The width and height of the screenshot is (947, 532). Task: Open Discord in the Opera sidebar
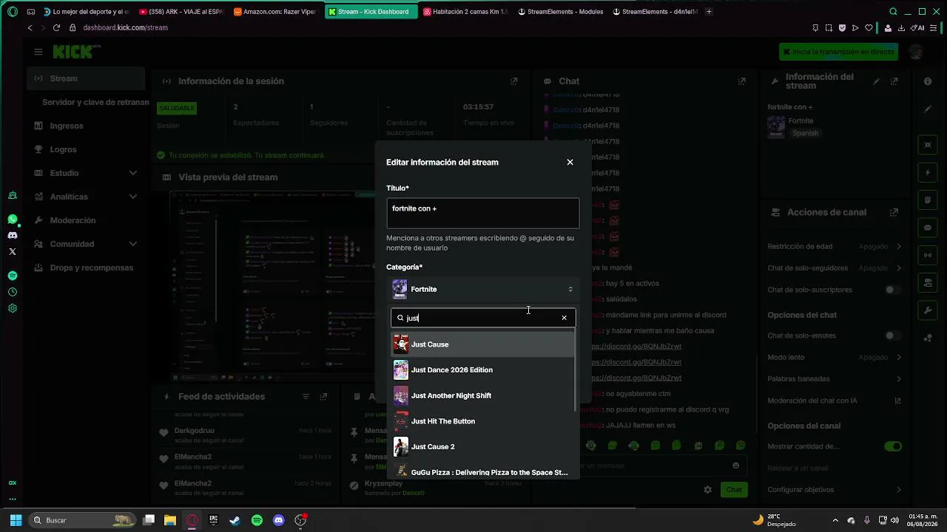pos(13,236)
